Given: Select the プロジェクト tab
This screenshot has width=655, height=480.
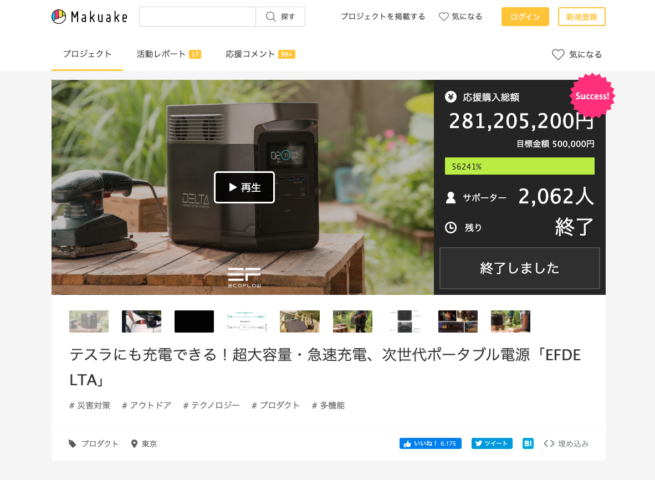Looking at the screenshot, I should tap(87, 54).
